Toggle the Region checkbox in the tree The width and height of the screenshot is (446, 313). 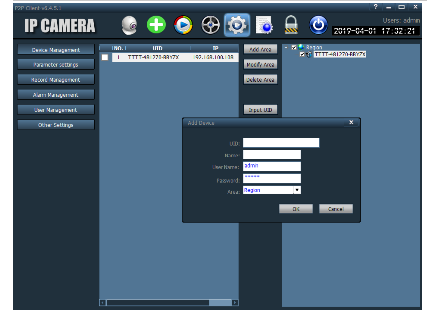(294, 48)
